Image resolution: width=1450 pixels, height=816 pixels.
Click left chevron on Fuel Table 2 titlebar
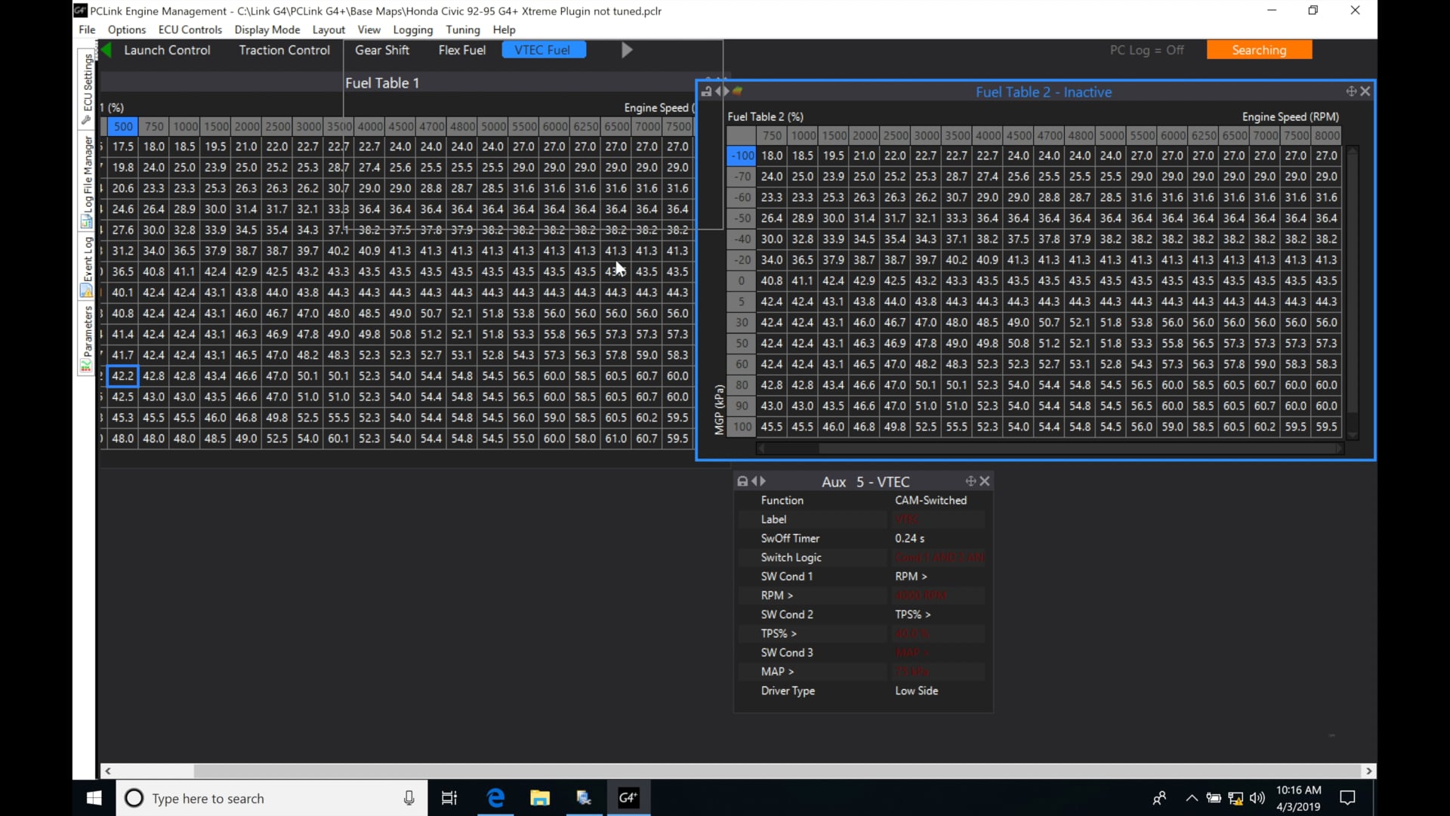click(x=720, y=91)
